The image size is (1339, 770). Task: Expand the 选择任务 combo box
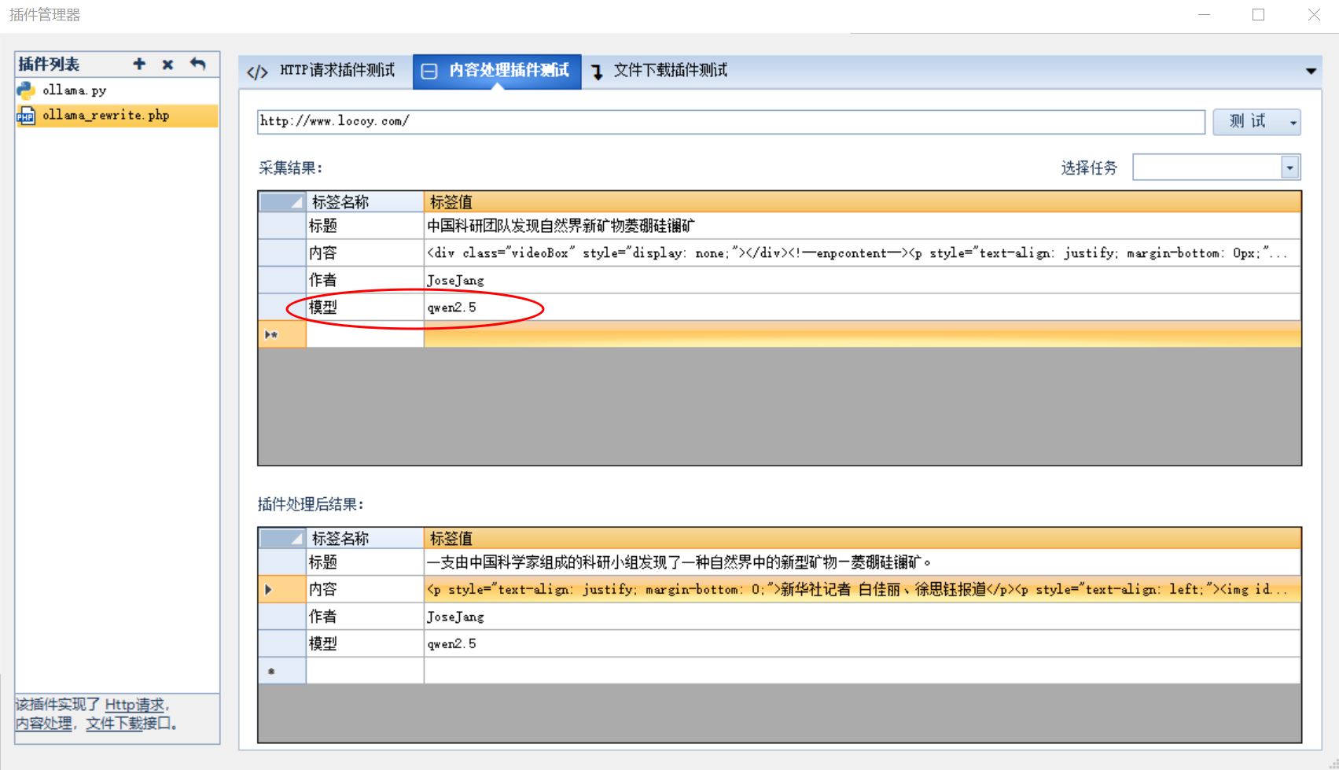(x=1289, y=168)
